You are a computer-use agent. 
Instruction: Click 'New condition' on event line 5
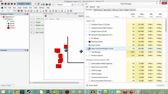click(x=40, y=32)
